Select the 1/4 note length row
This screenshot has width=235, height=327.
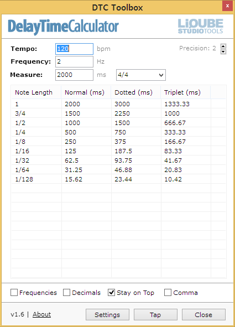(x=118, y=132)
